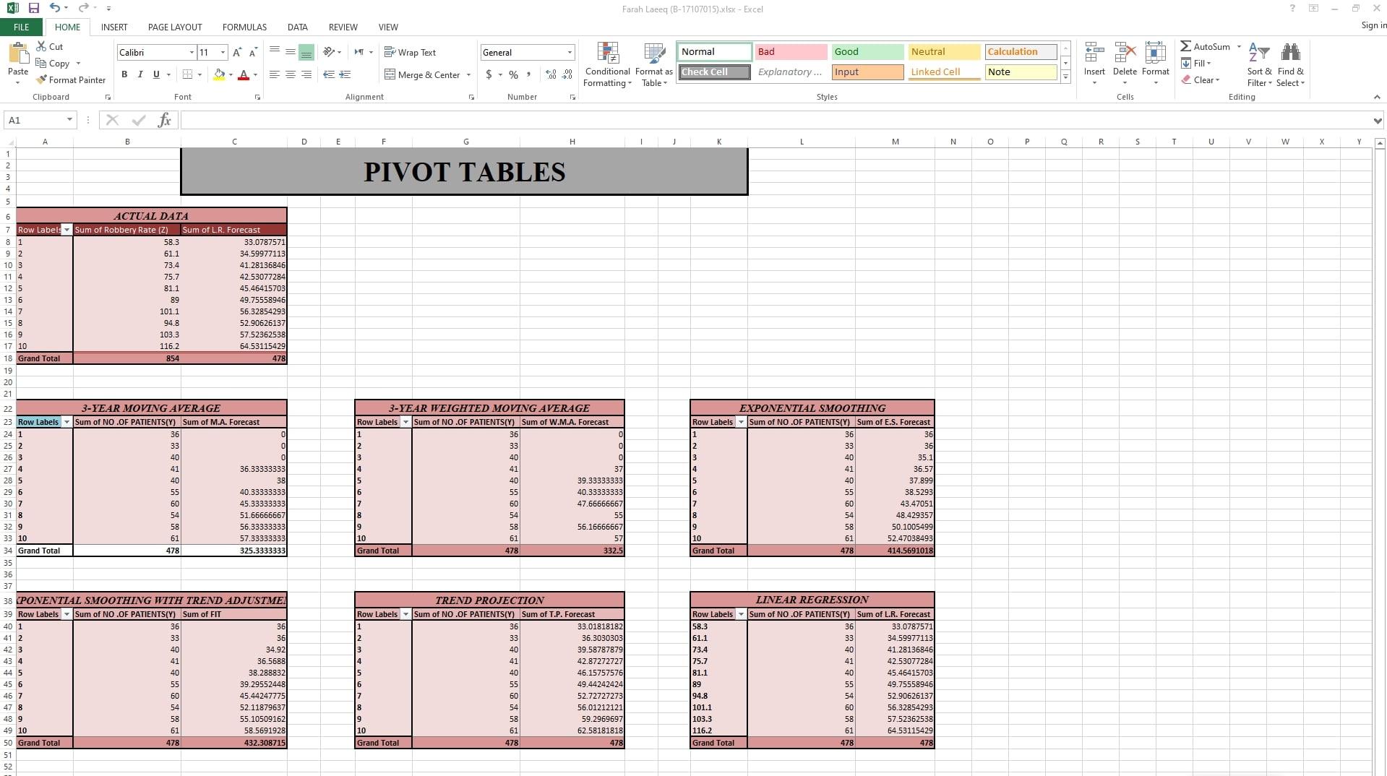Click the Italic formatting icon

point(139,74)
